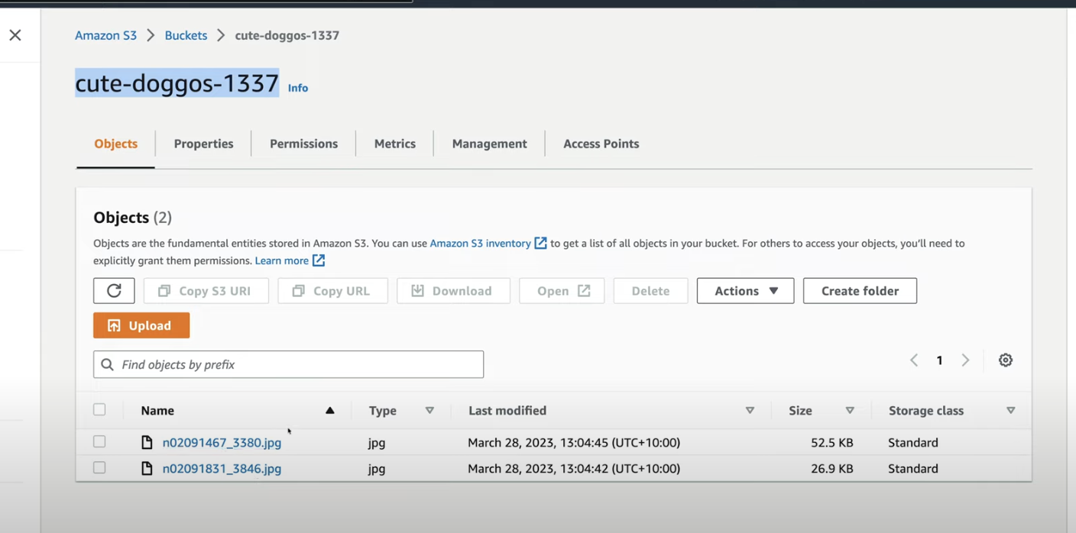
Task: Click the external link icon beside Amazon S3 inventory
Action: click(x=540, y=243)
